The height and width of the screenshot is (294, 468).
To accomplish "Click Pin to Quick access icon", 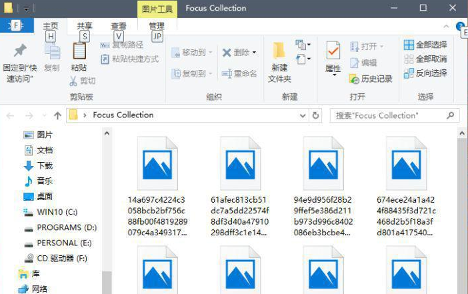I will (x=20, y=51).
